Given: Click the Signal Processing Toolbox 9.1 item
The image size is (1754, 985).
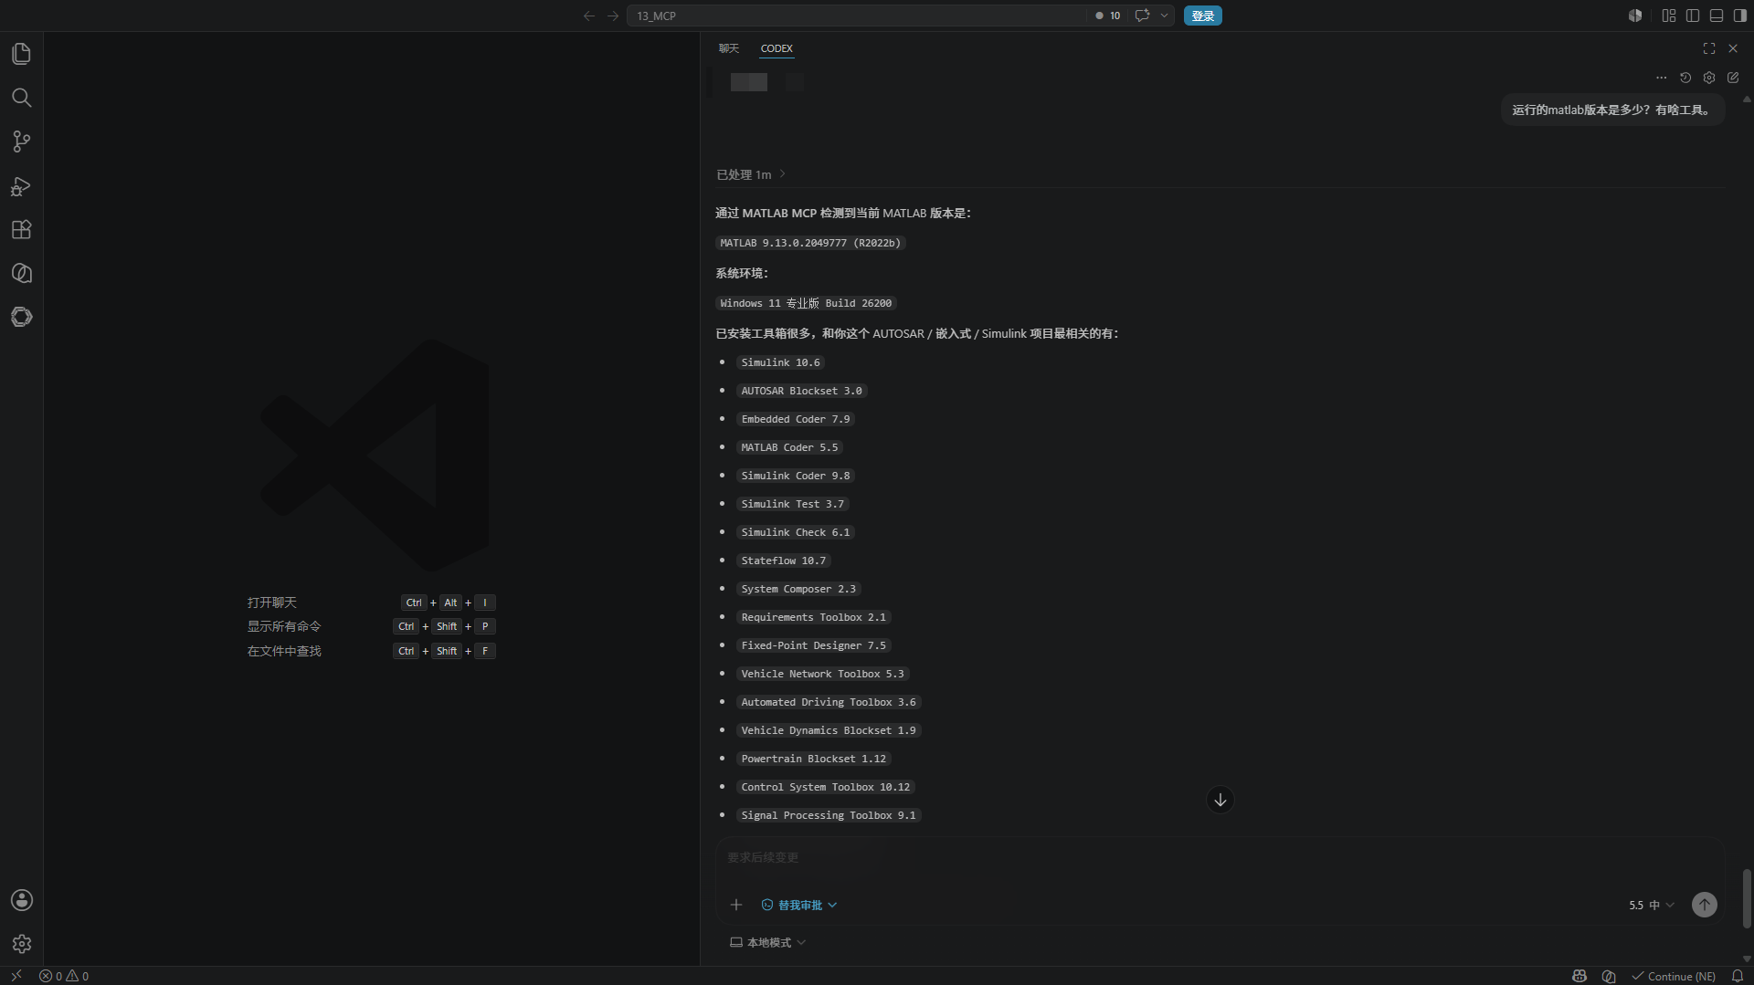Looking at the screenshot, I should 828,815.
